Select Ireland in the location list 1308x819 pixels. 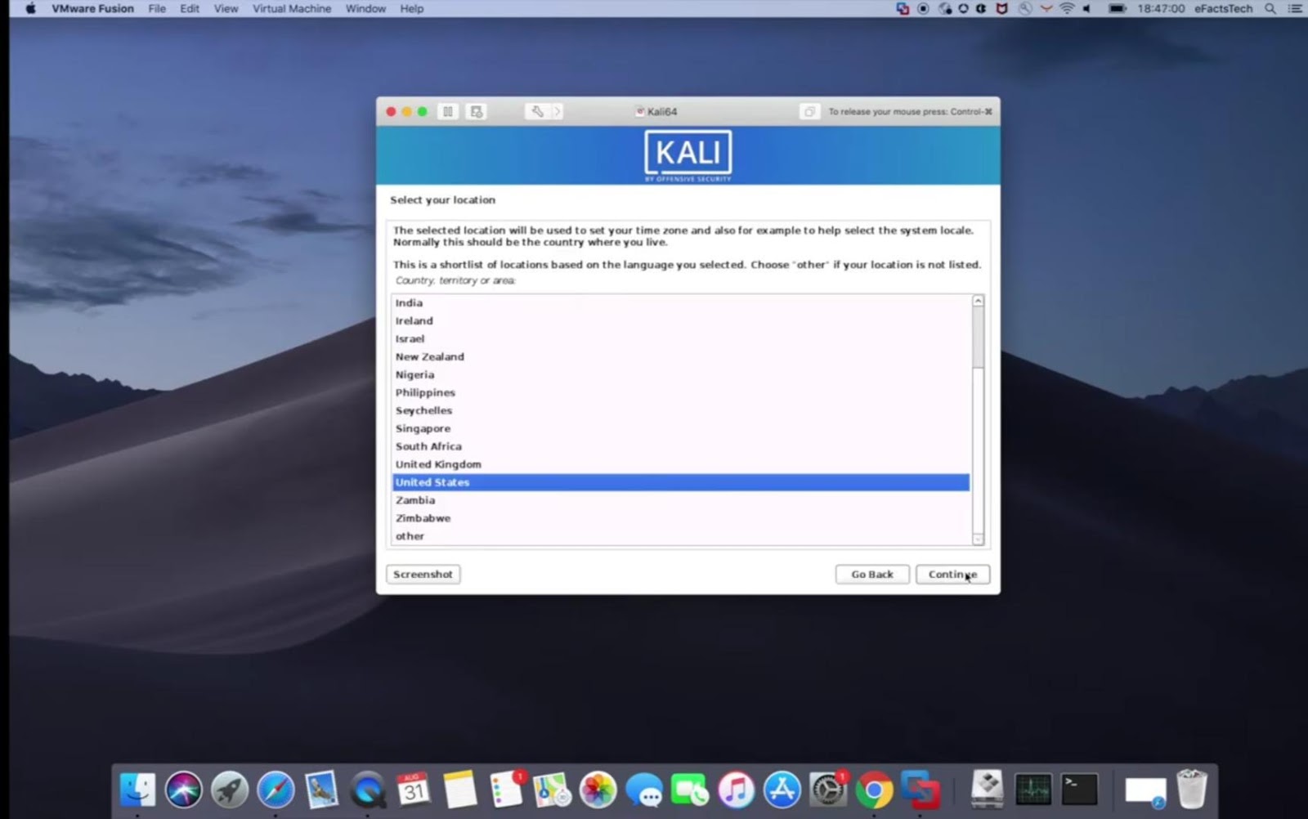point(681,320)
